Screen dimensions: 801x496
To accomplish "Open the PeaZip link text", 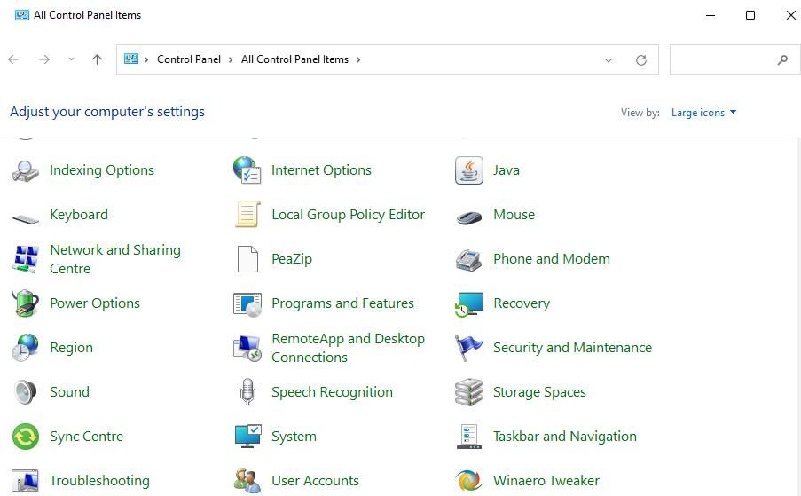I will click(292, 259).
